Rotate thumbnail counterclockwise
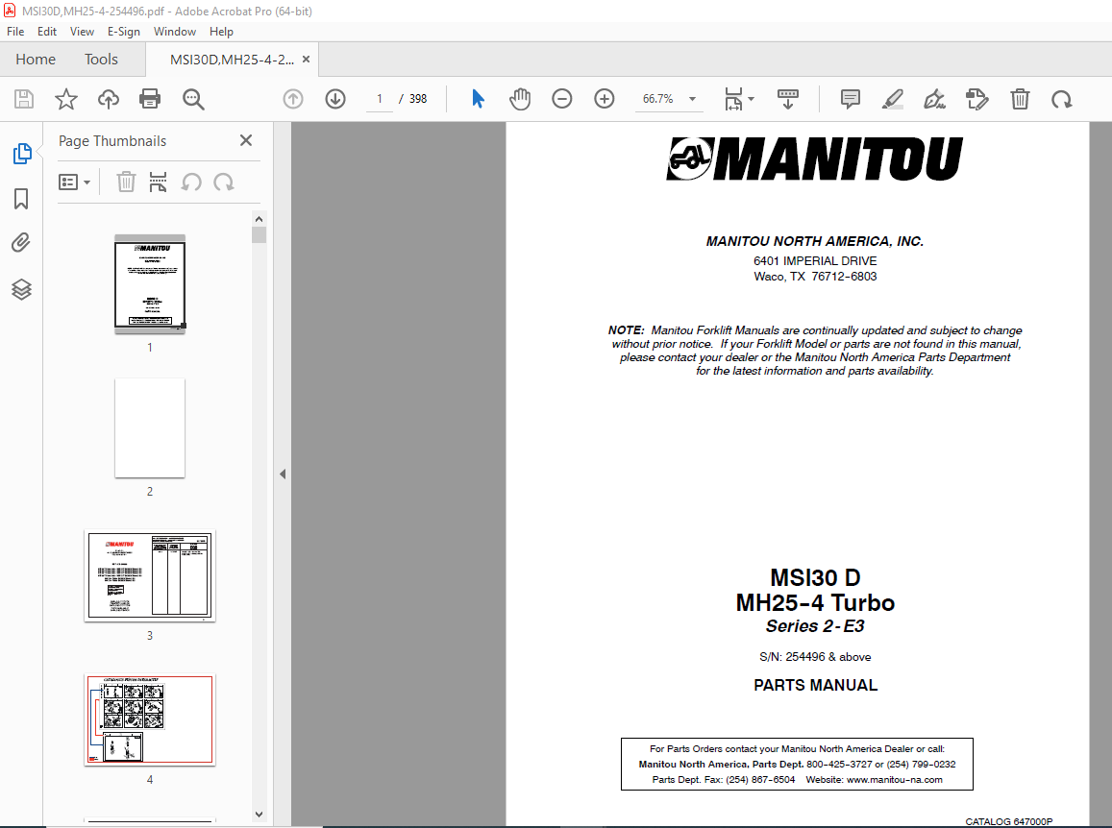 pos(190,183)
